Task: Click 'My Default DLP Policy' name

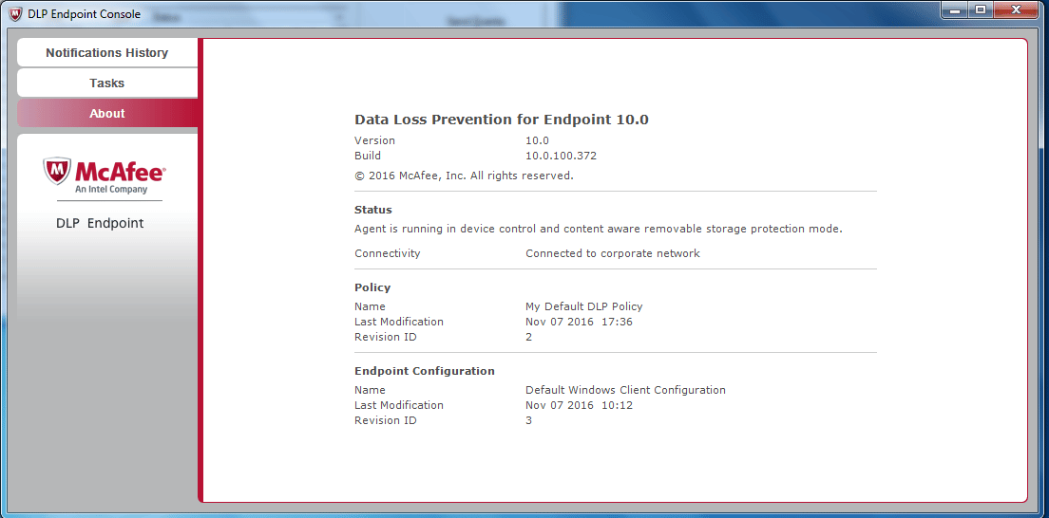Action: (584, 306)
